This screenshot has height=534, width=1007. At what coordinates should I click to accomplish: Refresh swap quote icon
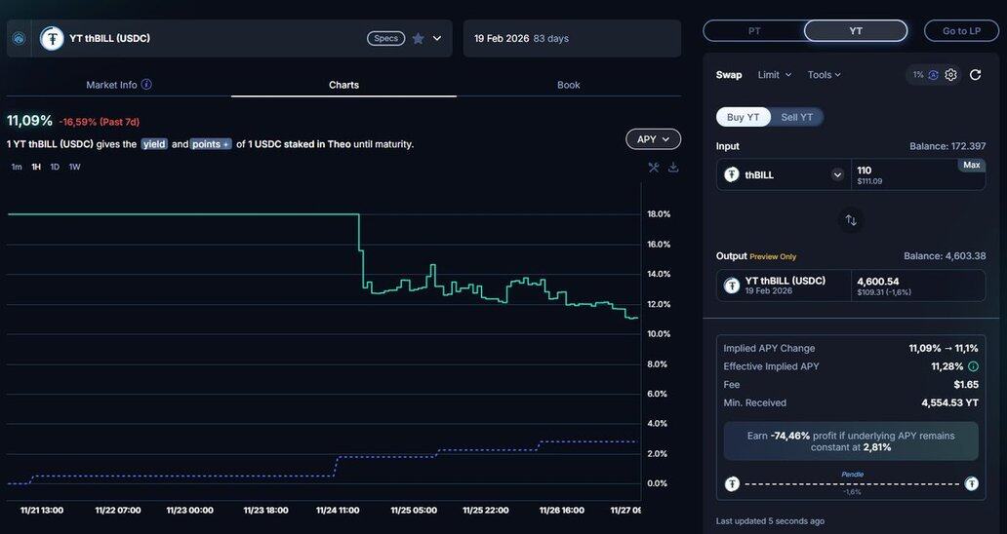975,75
